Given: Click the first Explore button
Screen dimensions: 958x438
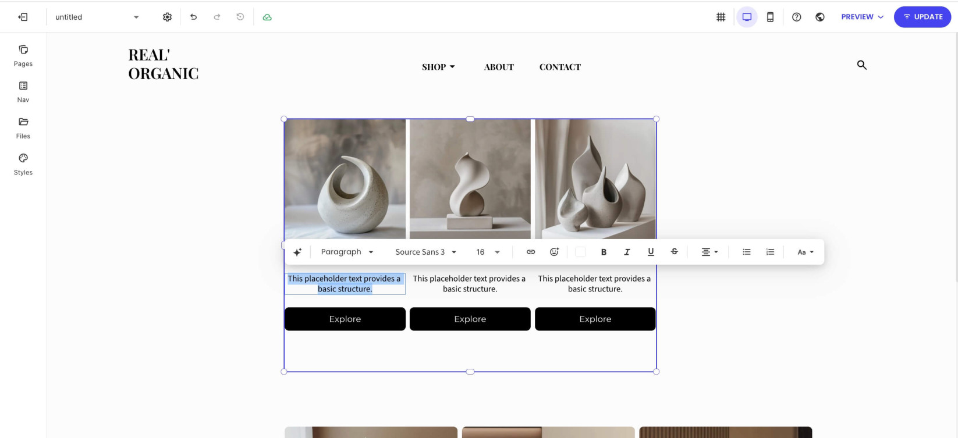Looking at the screenshot, I should (345, 319).
